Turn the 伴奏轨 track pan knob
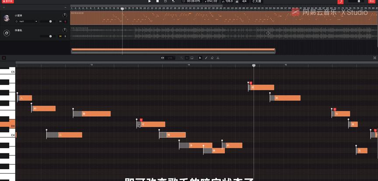 pyautogui.click(x=64, y=30)
